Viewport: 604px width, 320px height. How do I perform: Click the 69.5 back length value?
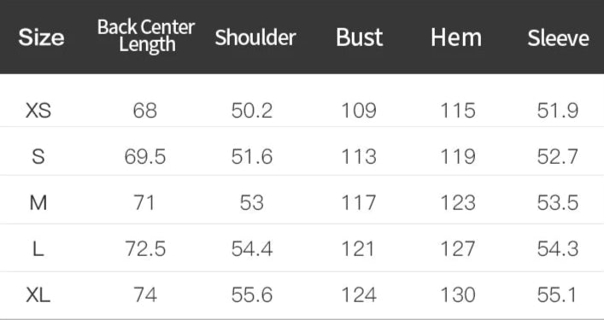point(145,157)
